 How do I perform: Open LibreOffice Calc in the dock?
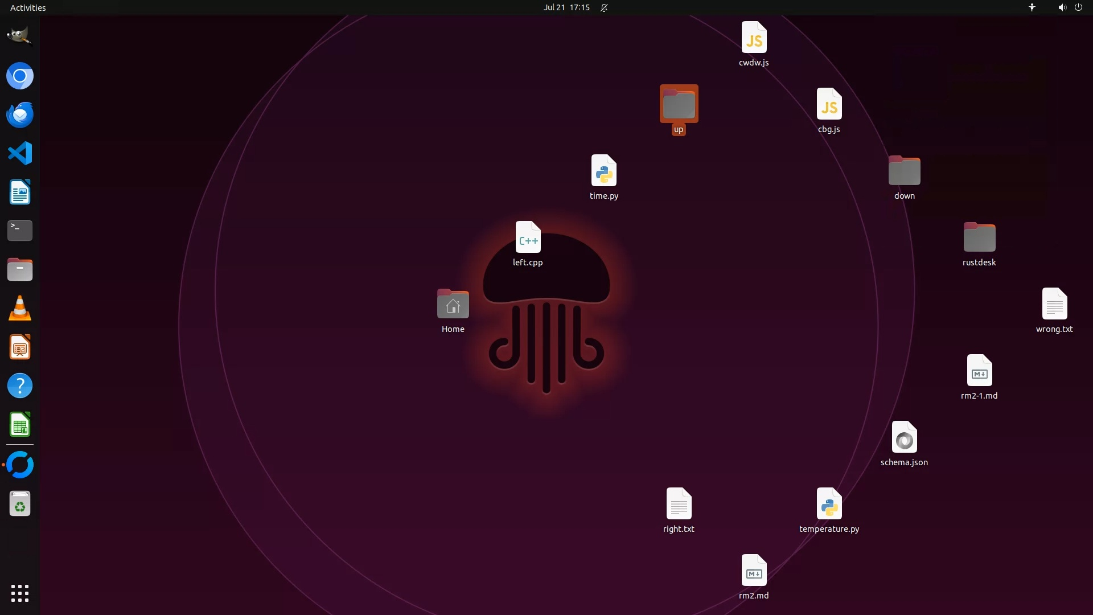pyautogui.click(x=19, y=425)
